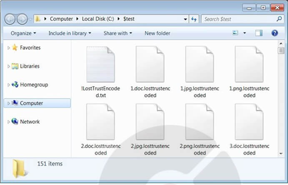Click file name text 2.jpg.losttrustencoded
Viewport: 288px width, 185px height.
tap(150, 150)
